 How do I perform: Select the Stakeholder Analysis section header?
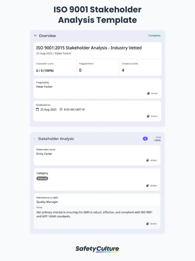(x=56, y=138)
